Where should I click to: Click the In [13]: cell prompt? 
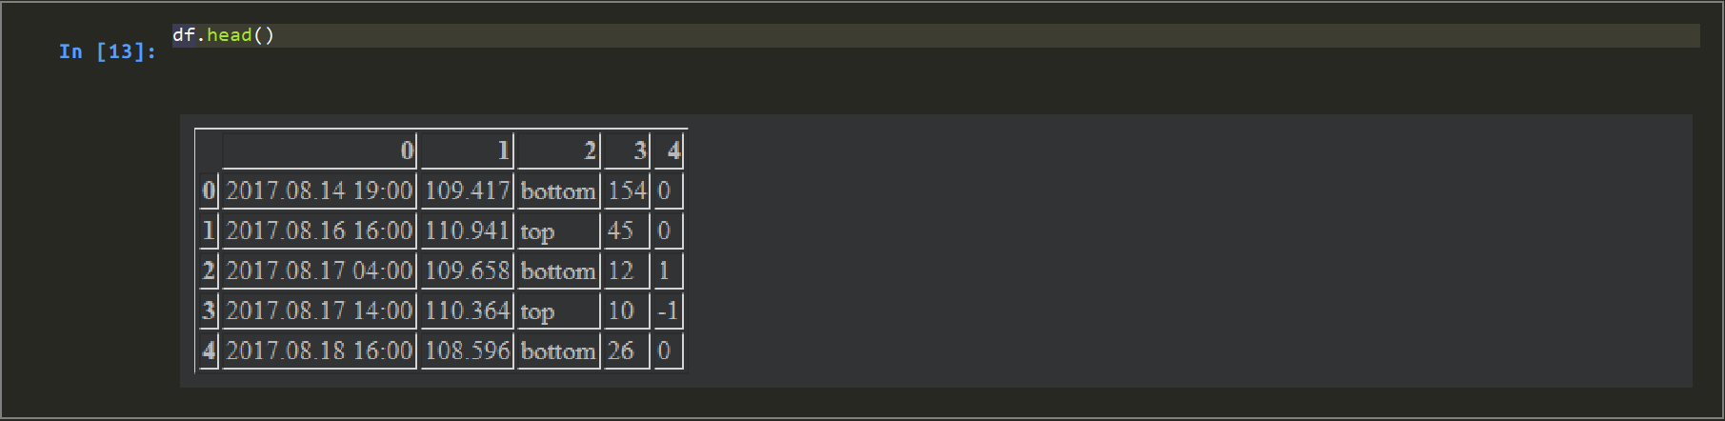click(108, 51)
